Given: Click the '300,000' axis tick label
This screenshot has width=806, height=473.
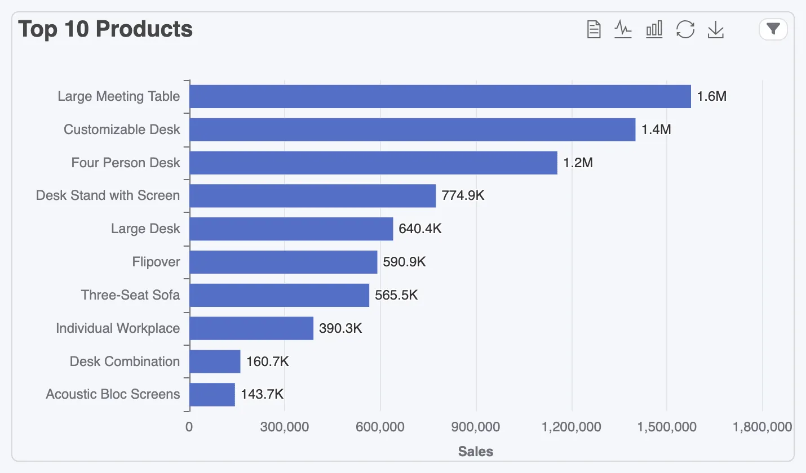Looking at the screenshot, I should pos(285,427).
